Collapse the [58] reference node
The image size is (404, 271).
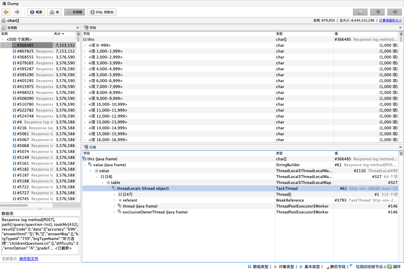tap(97, 177)
